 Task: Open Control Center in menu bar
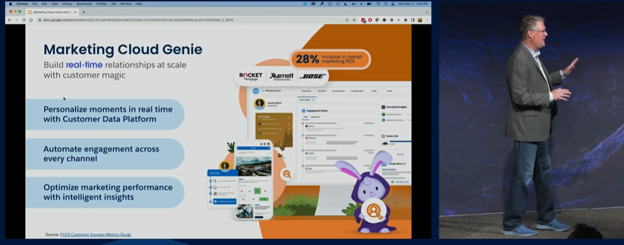(x=393, y=4)
